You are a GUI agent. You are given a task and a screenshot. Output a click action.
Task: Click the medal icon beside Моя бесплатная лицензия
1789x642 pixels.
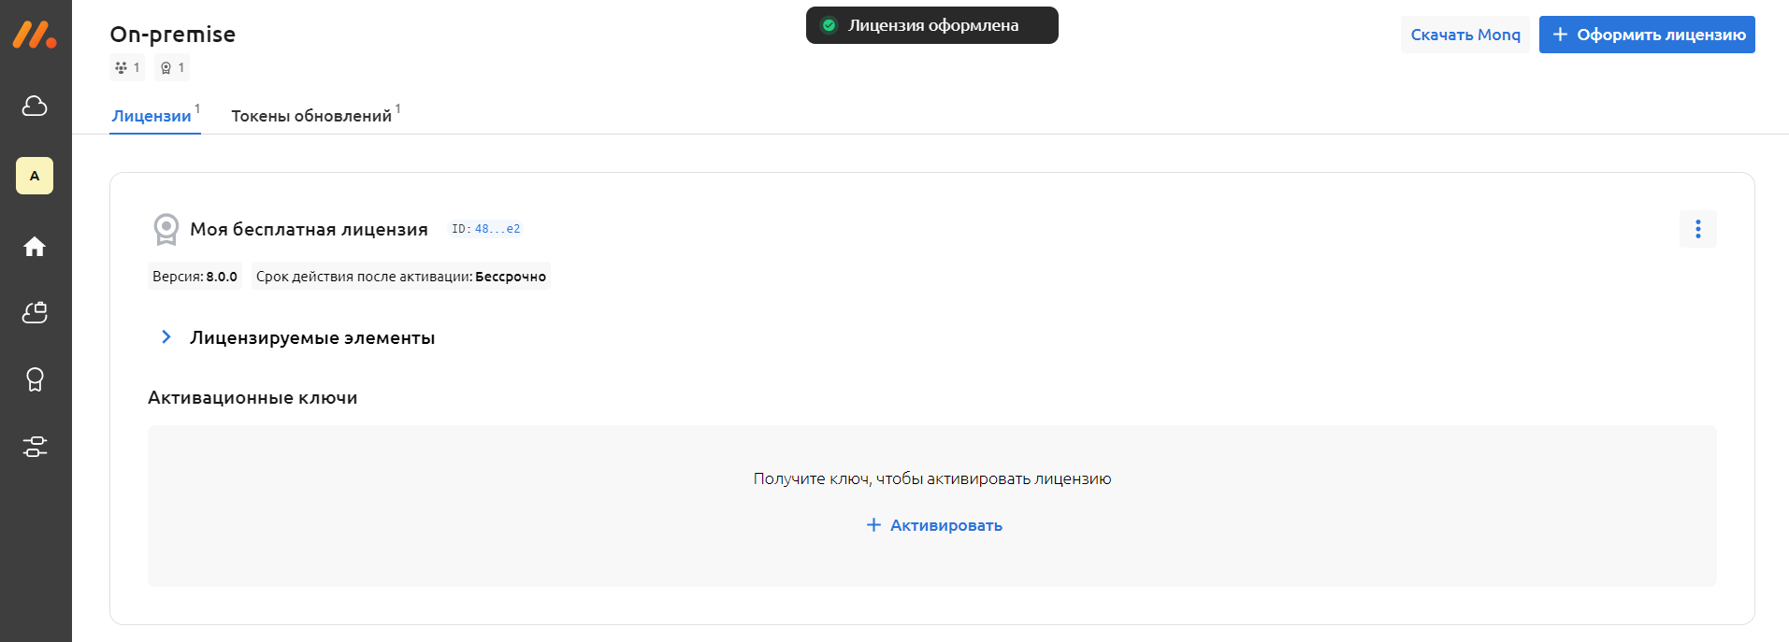166,229
